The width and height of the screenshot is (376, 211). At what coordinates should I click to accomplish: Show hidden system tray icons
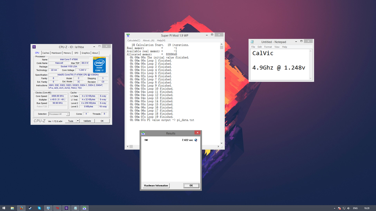[x=335, y=208]
